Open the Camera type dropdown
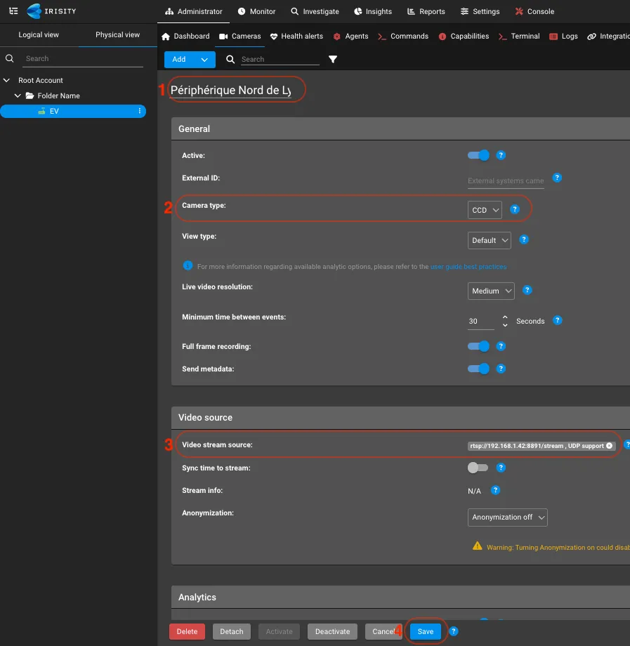 (x=485, y=209)
